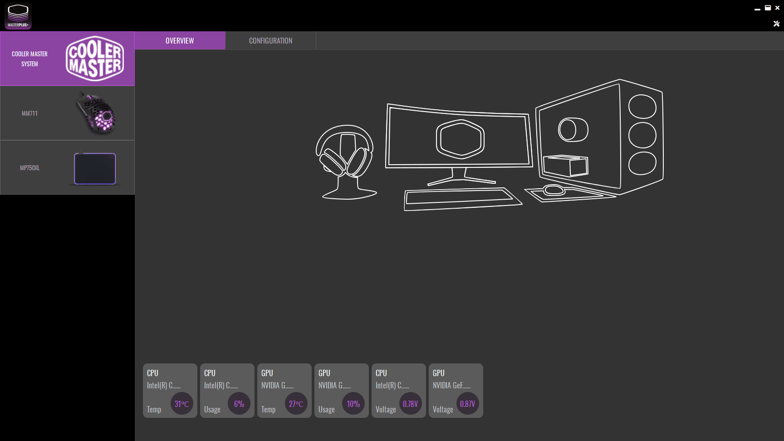Click the mouse on mousepad illustration
784x441 pixels.
click(x=569, y=193)
